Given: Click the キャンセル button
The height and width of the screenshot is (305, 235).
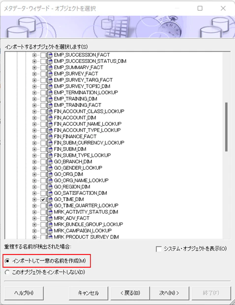Looking at the screenshot, I should coord(88,293).
